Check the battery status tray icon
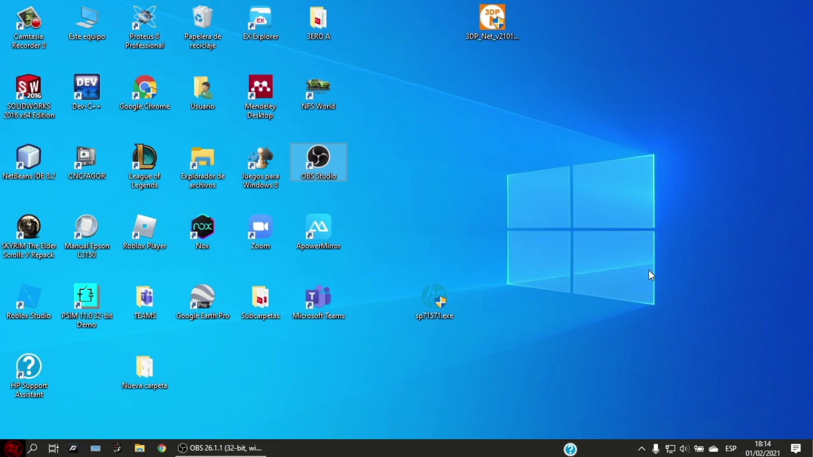 (699, 449)
